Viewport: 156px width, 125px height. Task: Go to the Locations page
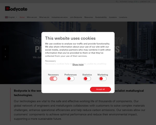[x=123, y=17]
